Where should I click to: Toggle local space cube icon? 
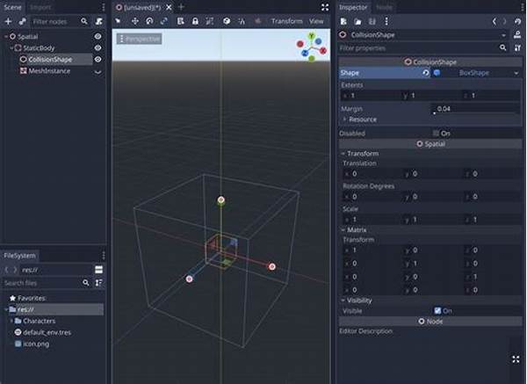tap(227, 21)
